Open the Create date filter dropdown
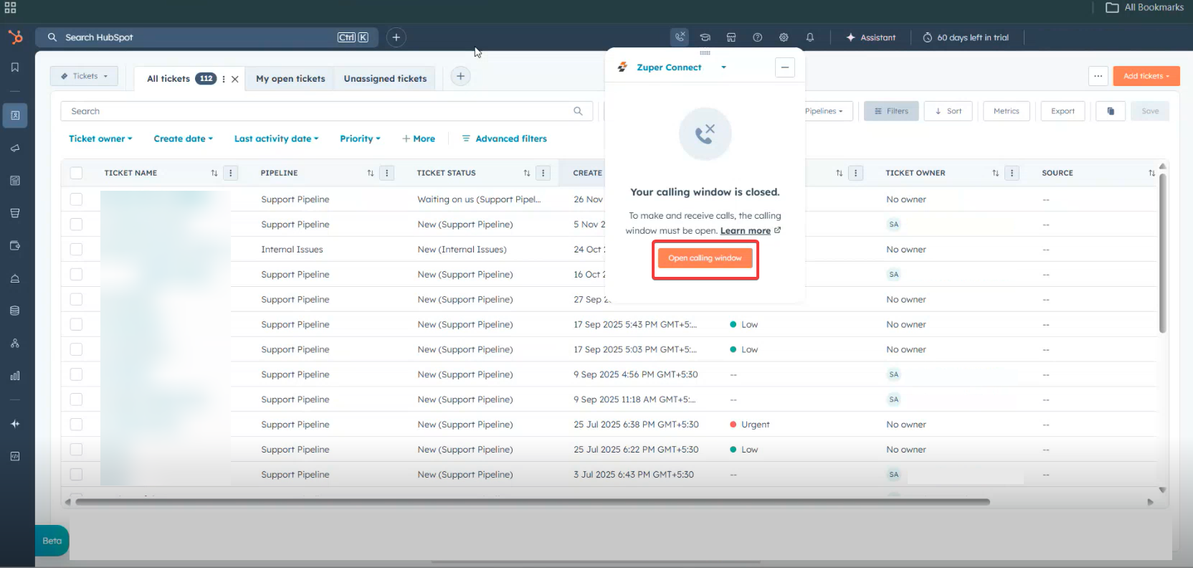 (x=183, y=138)
